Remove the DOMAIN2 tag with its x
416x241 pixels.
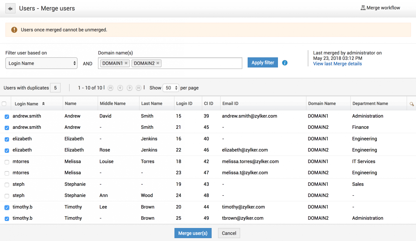(158, 63)
